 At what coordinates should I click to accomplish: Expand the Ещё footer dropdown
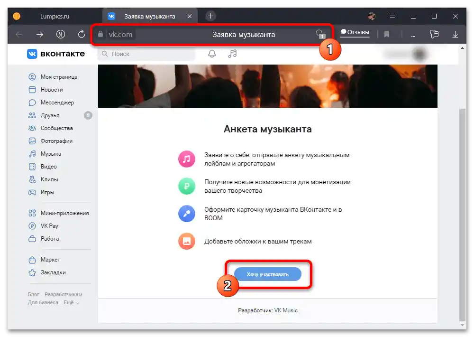(x=72, y=302)
